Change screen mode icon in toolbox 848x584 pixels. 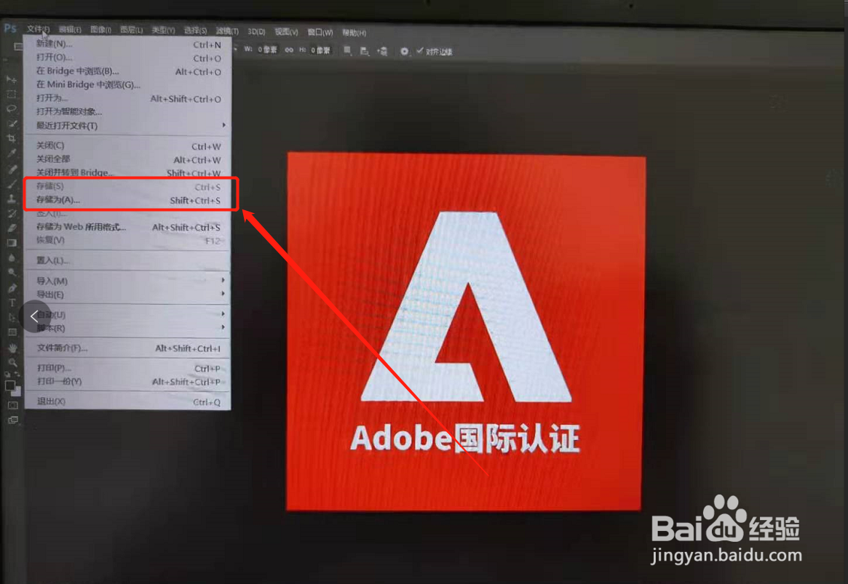click(12, 420)
